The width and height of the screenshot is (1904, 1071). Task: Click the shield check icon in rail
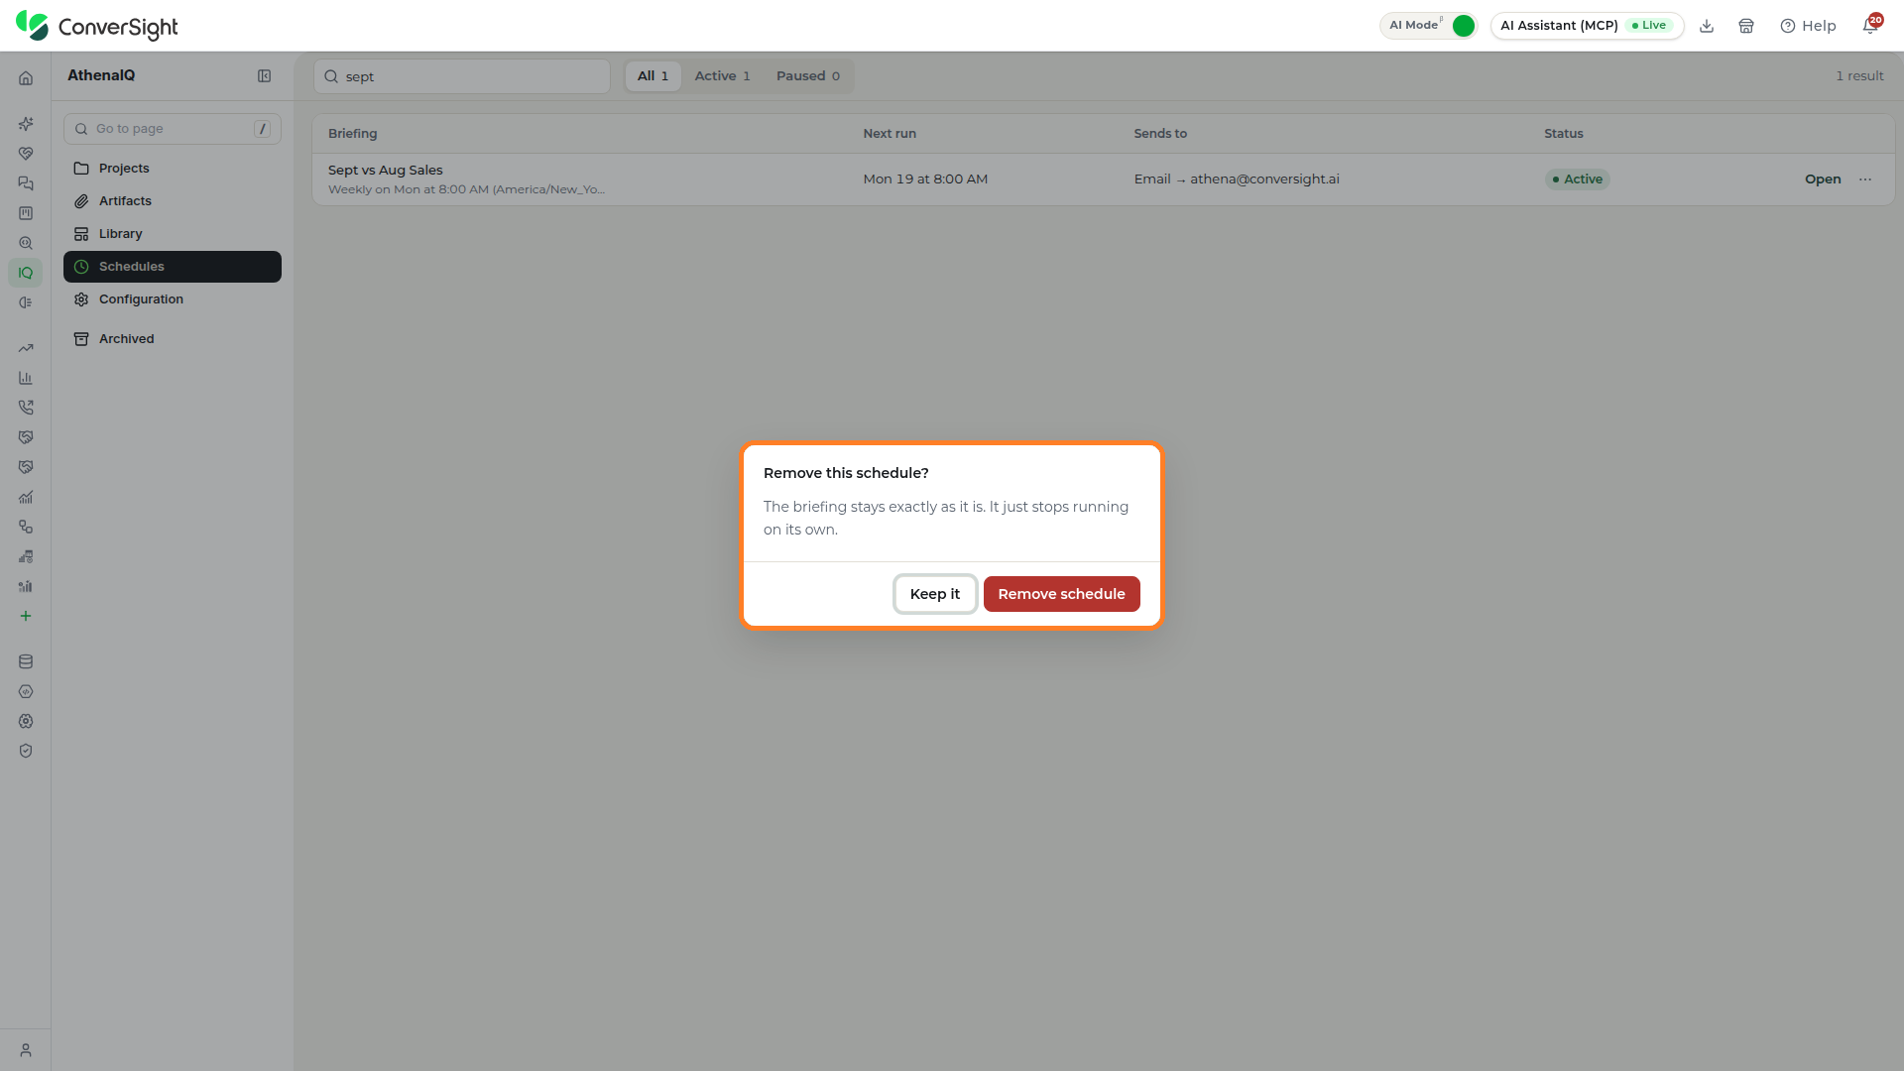(x=26, y=751)
